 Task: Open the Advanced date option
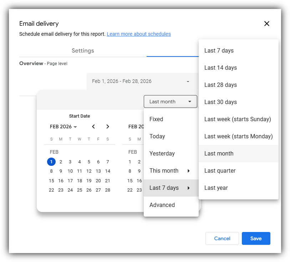click(162, 205)
